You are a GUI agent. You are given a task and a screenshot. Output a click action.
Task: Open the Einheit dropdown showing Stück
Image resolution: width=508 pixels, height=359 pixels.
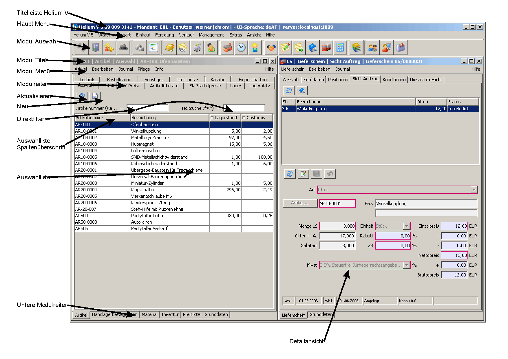pos(406,226)
